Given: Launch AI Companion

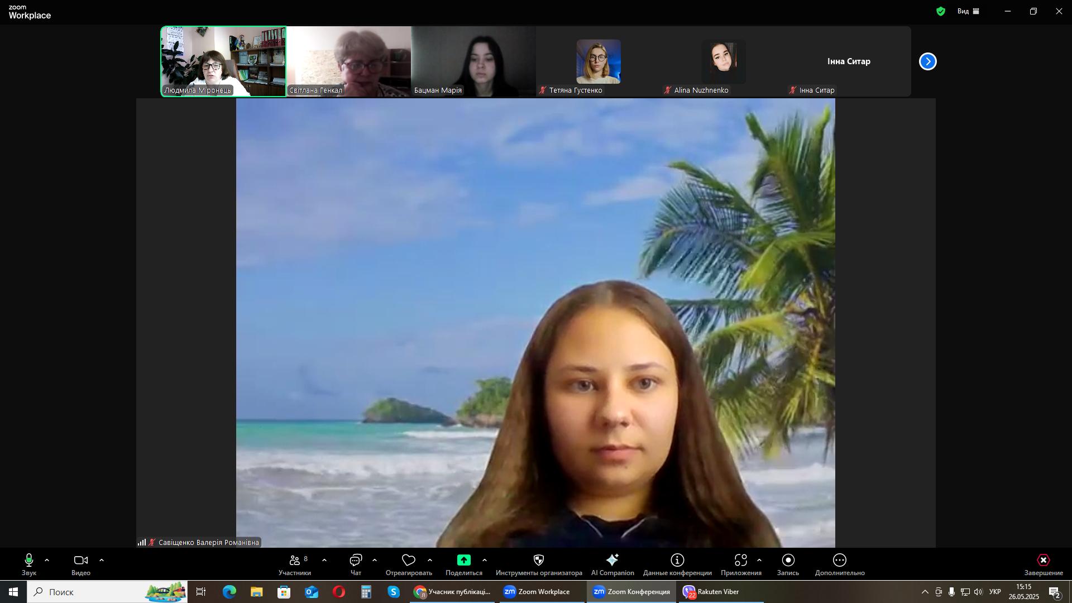Looking at the screenshot, I should point(612,564).
